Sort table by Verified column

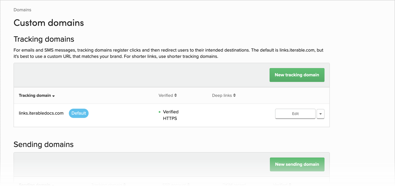168,95
